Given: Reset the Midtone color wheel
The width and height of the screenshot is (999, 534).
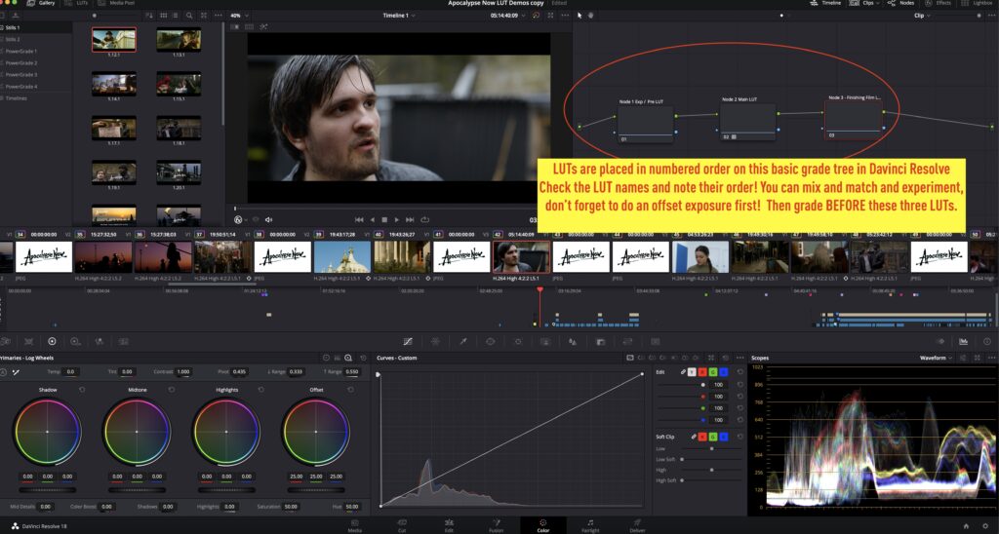Looking at the screenshot, I should coord(172,390).
